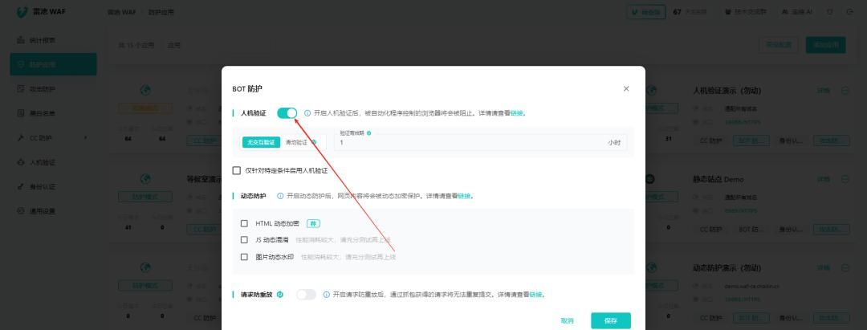Open 链接 in the 请求防重放 description
867x330 pixels.
tap(535, 295)
